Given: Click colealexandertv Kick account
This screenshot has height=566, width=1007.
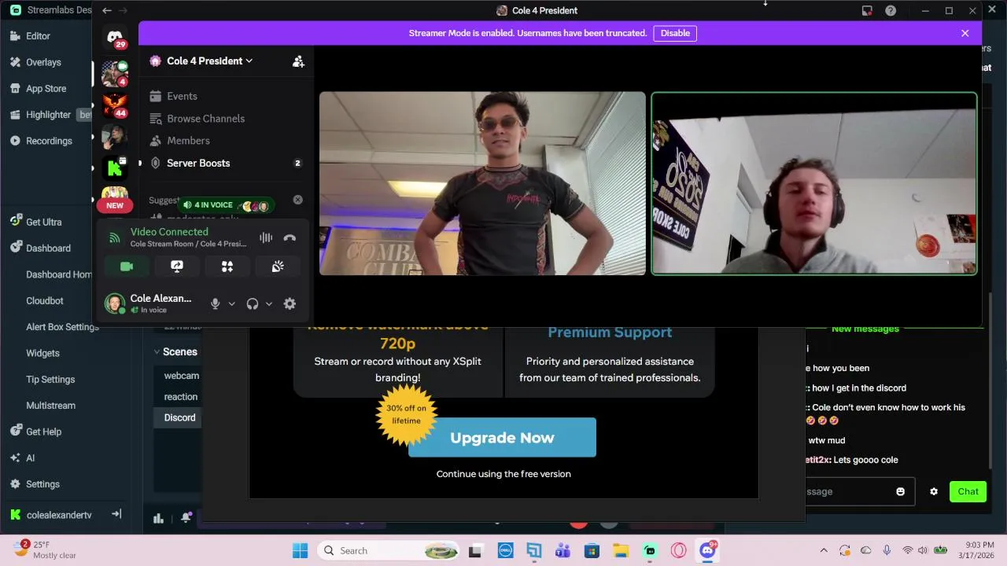Looking at the screenshot, I should click(x=51, y=515).
